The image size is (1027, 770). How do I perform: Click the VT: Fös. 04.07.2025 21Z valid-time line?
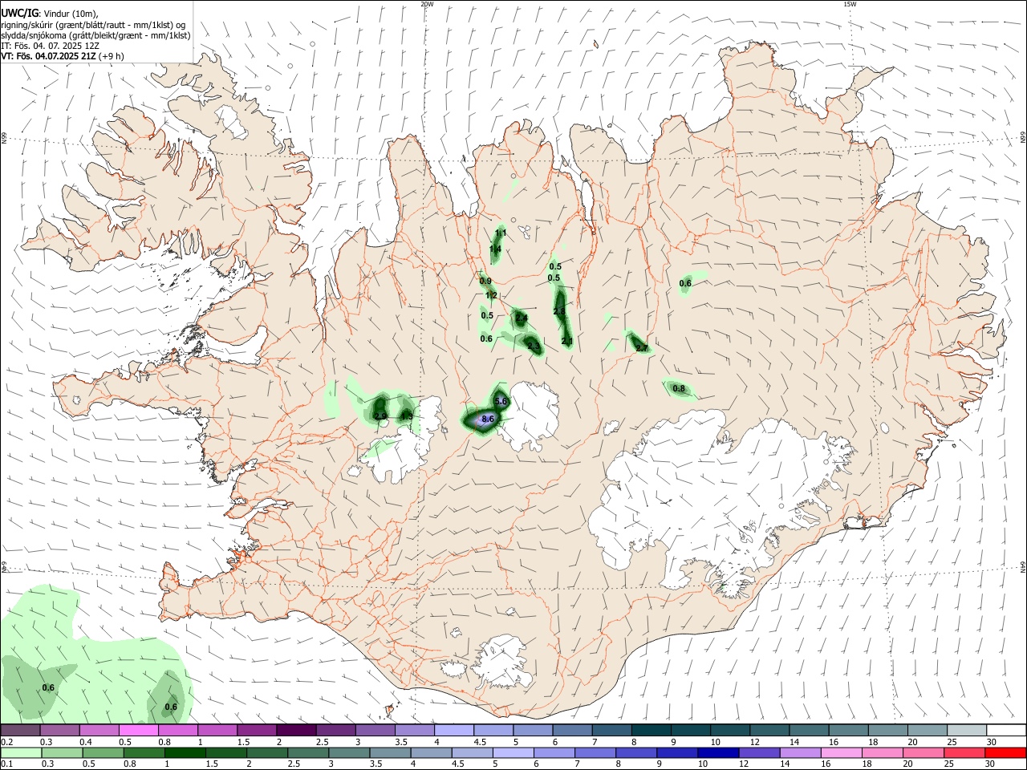62,56
